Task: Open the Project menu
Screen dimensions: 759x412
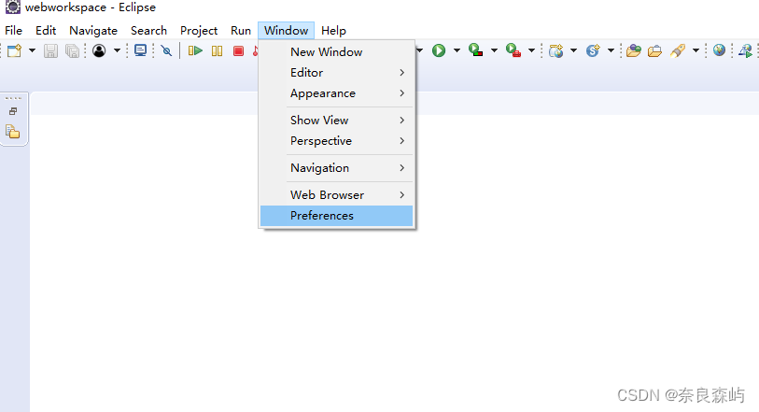Action: click(x=199, y=31)
